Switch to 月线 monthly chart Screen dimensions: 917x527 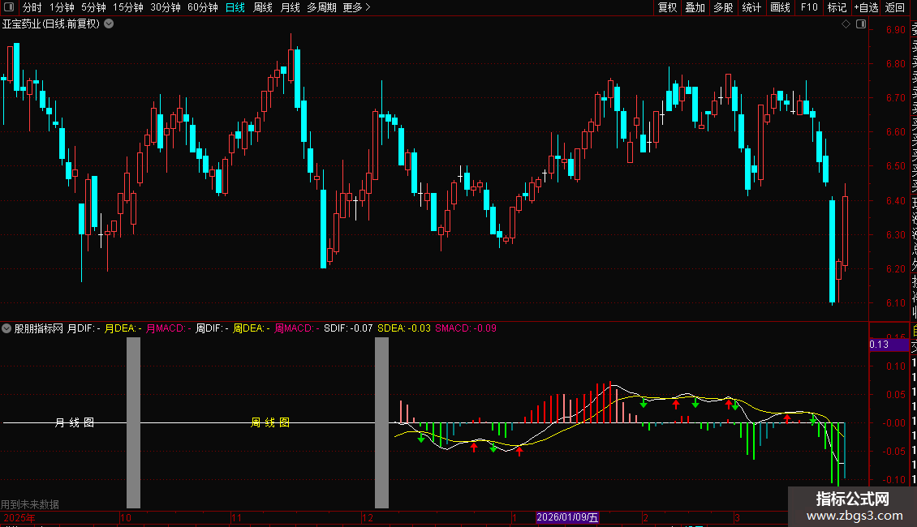click(x=290, y=7)
